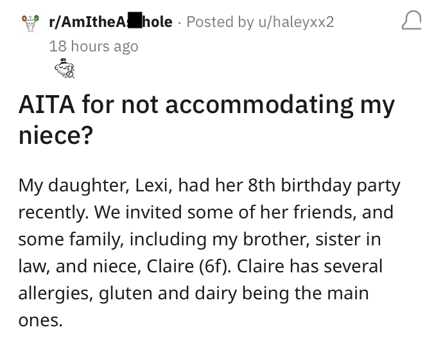Click the final word "ones." in the post
This screenshot has height=343, width=425.
[40, 321]
